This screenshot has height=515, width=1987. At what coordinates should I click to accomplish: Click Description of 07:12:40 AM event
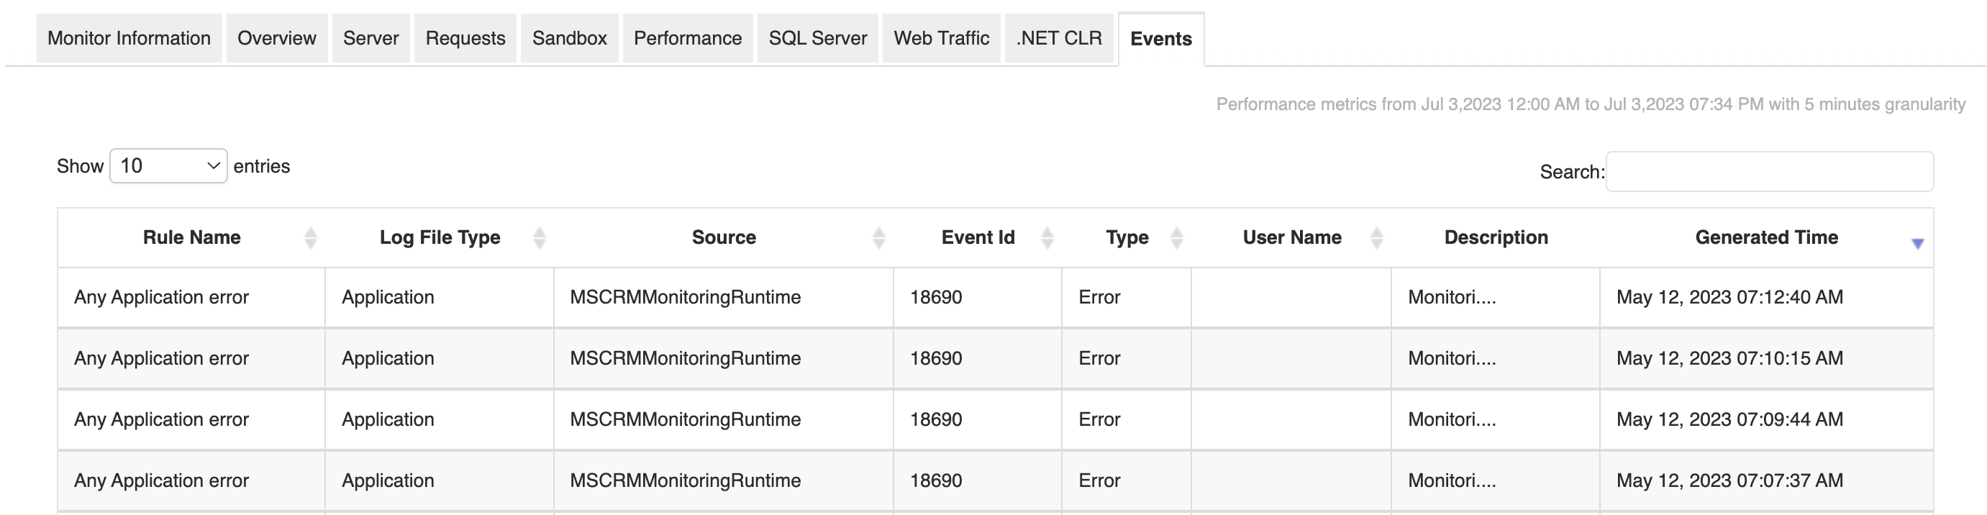[1452, 298]
